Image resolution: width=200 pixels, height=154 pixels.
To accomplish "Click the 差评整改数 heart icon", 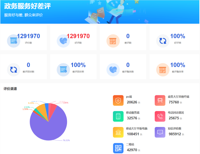I will pyautogui.click(x=113, y=69).
